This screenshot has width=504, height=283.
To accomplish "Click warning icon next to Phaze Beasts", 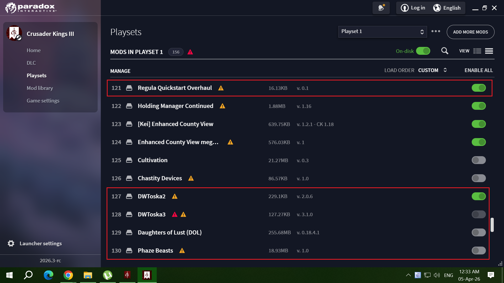I will pyautogui.click(x=182, y=251).
